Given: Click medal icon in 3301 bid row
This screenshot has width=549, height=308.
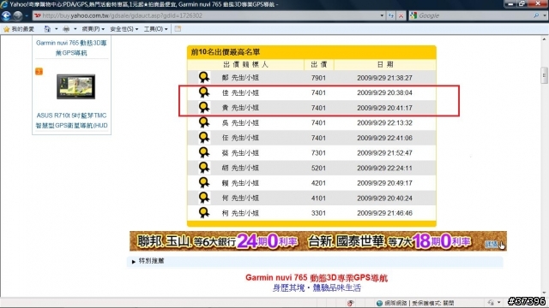Looking at the screenshot, I should [x=204, y=213].
